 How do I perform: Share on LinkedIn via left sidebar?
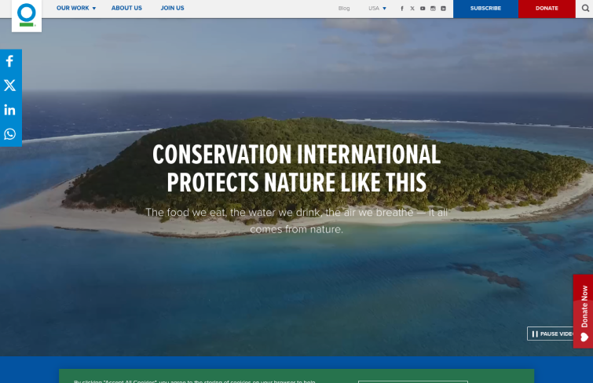(10, 110)
